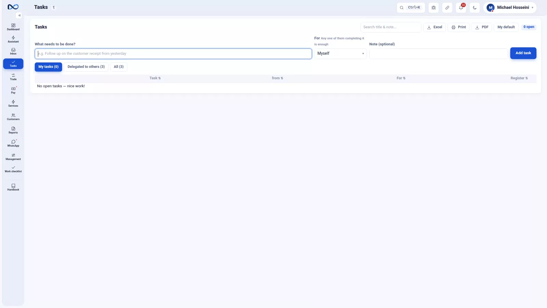
Task: Open Michael Hosseini user menu
Action: [510, 8]
